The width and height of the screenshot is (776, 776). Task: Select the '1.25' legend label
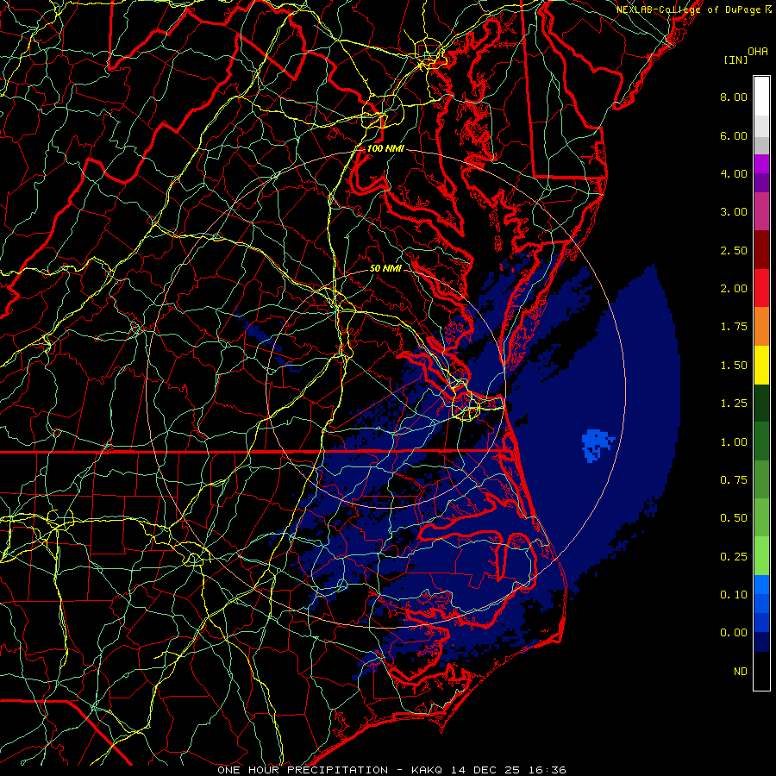(734, 404)
